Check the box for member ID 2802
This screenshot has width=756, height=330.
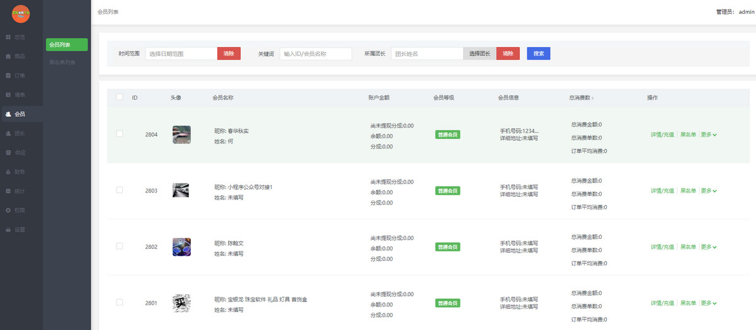coord(120,246)
